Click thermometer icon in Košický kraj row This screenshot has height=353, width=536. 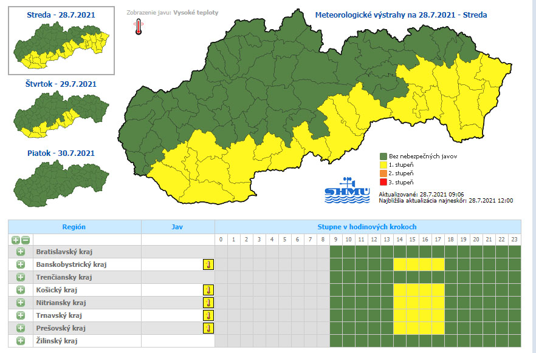[x=208, y=290]
